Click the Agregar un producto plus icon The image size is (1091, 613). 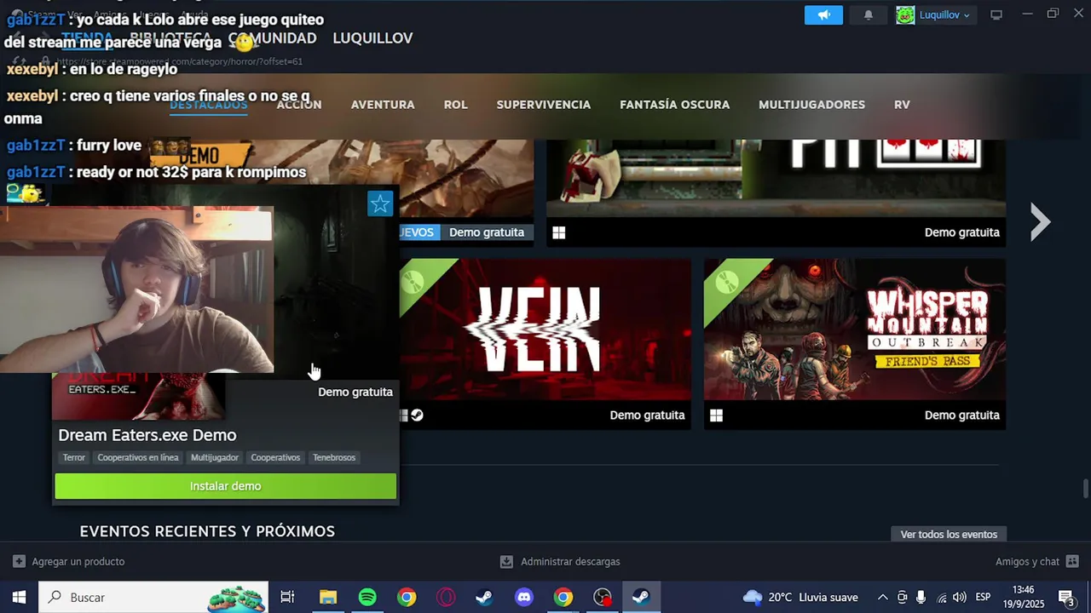tap(19, 562)
